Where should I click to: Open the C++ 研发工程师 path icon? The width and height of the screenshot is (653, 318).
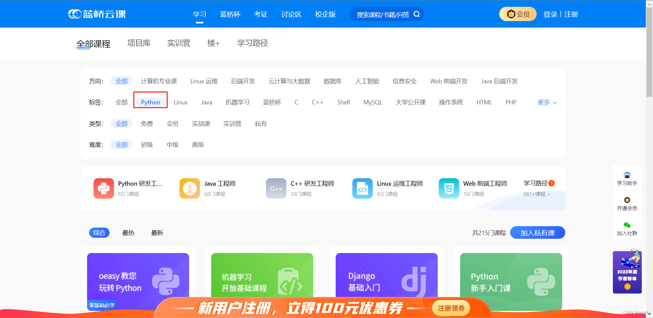pos(276,188)
